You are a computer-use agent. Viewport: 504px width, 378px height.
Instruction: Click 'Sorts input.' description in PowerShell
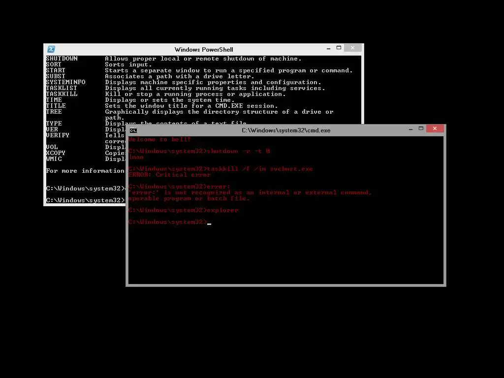[x=128, y=64]
